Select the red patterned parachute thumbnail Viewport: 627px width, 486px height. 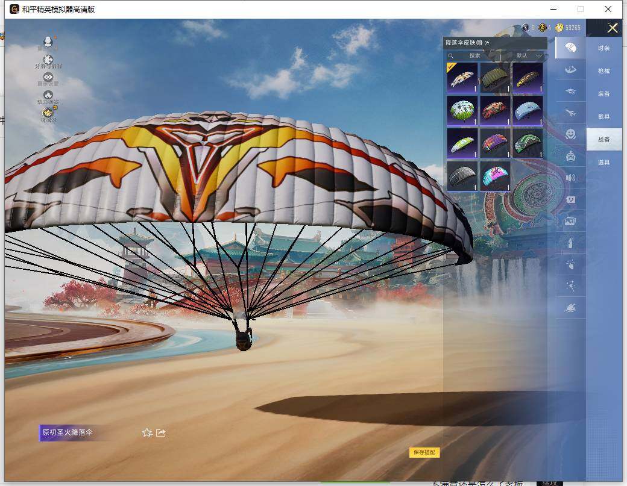[495, 110]
